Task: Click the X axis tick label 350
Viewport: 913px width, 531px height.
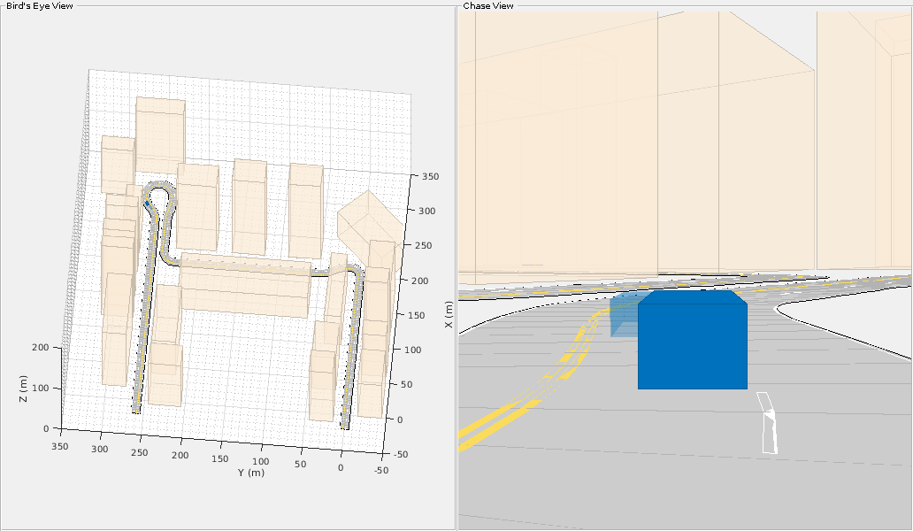Action: (x=430, y=176)
